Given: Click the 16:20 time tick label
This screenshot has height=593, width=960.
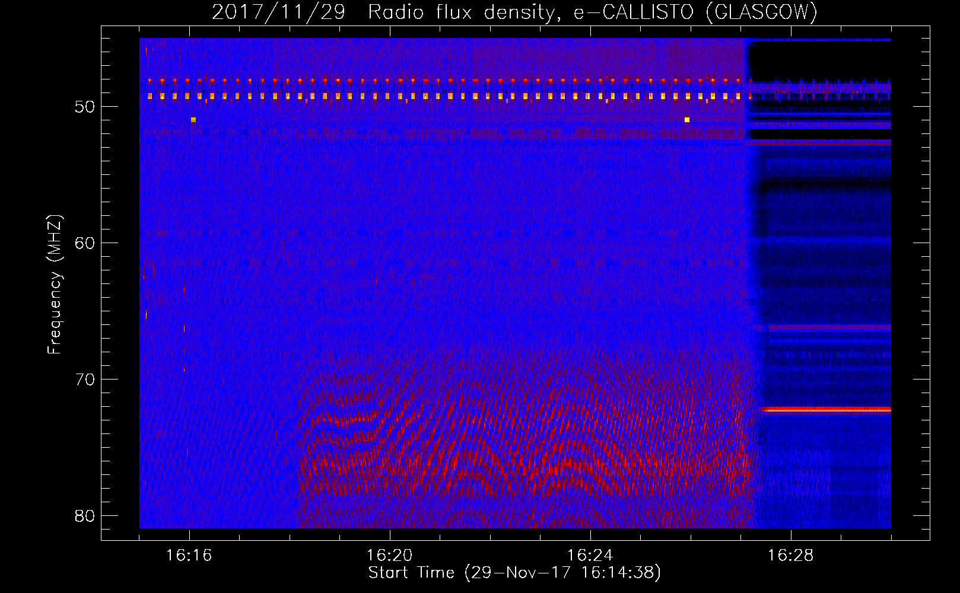Looking at the screenshot, I should (x=390, y=556).
